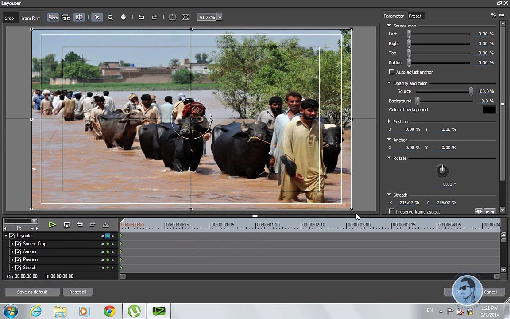Screen dimensions: 510x319
Task: Click the rotation angle 0.00 ° field
Action: pyautogui.click(x=449, y=184)
